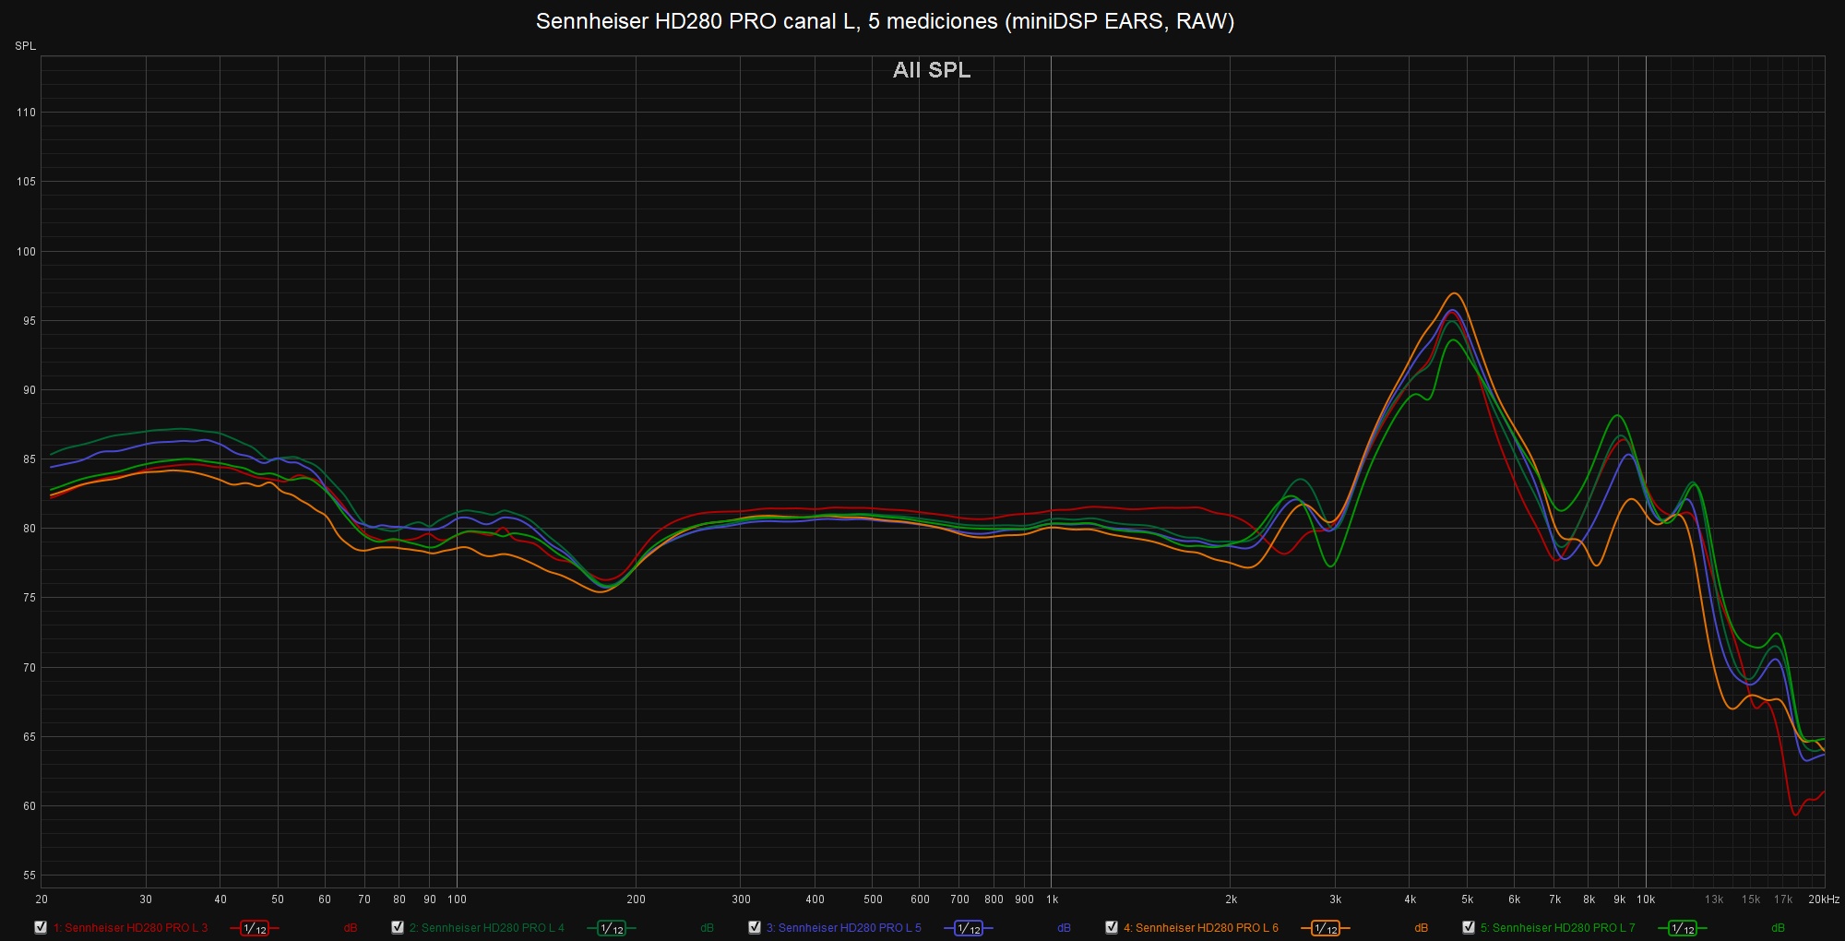The image size is (1845, 941).
Task: Click the red dB value readout
Action: [x=351, y=928]
